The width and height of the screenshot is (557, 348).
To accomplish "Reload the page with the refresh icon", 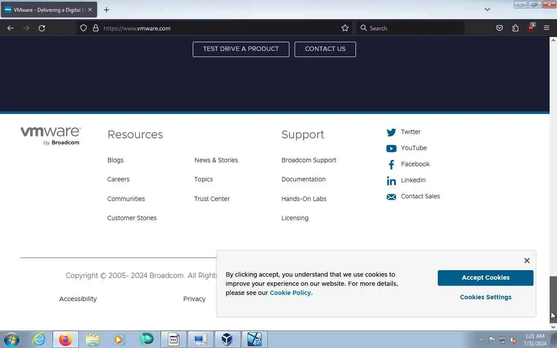I will click(x=42, y=28).
